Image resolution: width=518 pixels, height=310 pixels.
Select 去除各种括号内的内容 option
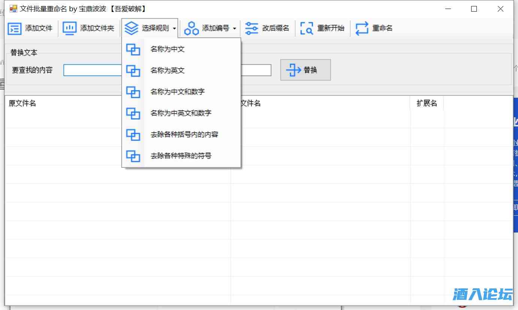click(184, 134)
